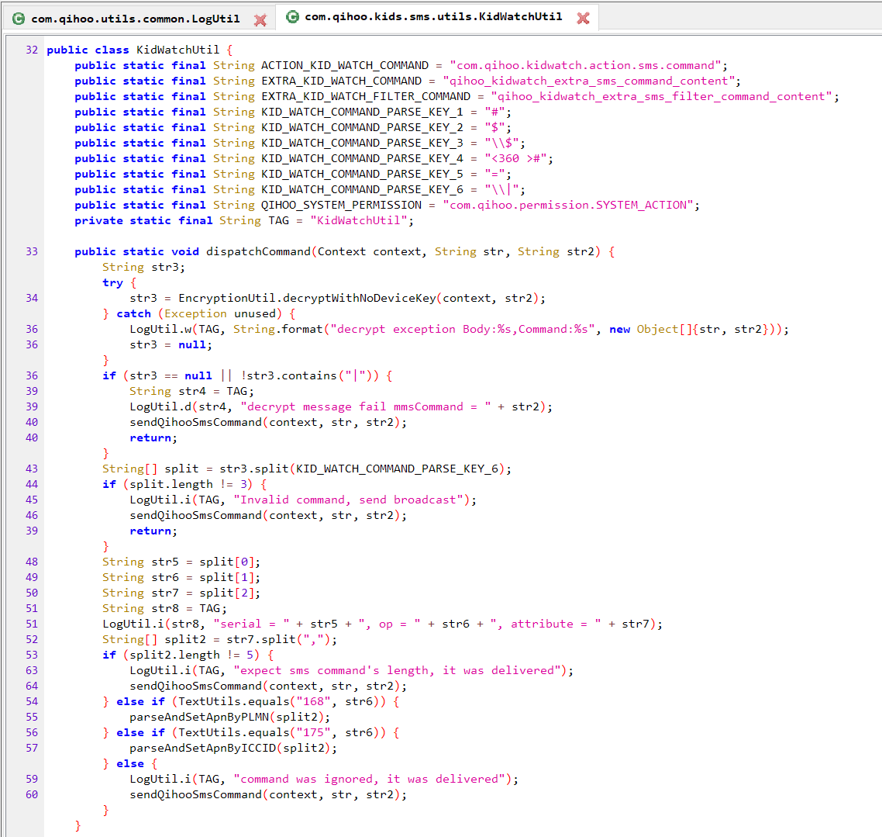Click the class icon on KidWatchUtil tab

(x=292, y=17)
